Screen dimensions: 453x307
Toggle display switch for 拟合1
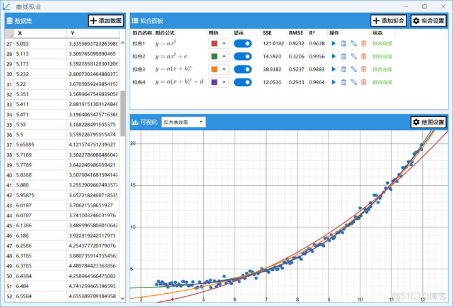tap(242, 43)
